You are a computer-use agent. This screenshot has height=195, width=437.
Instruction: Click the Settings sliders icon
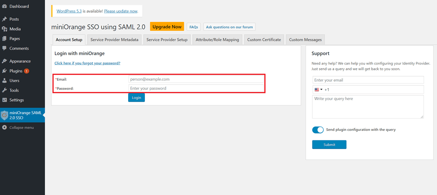(4, 100)
